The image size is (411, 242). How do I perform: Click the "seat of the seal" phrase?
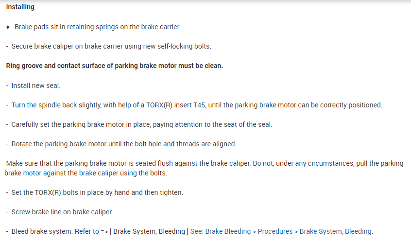247,124
